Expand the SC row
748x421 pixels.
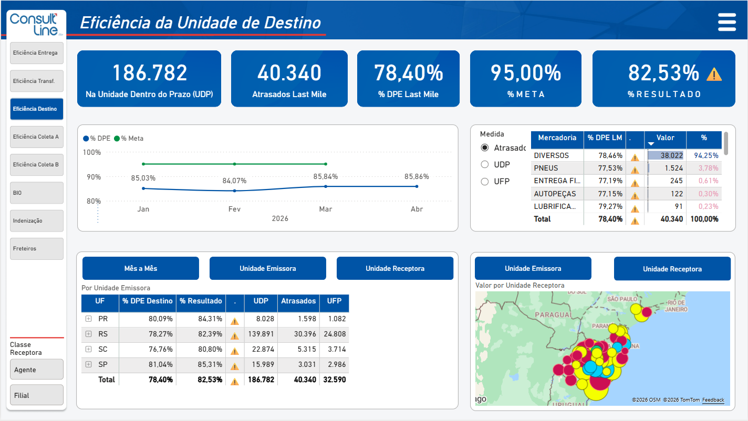coord(88,349)
